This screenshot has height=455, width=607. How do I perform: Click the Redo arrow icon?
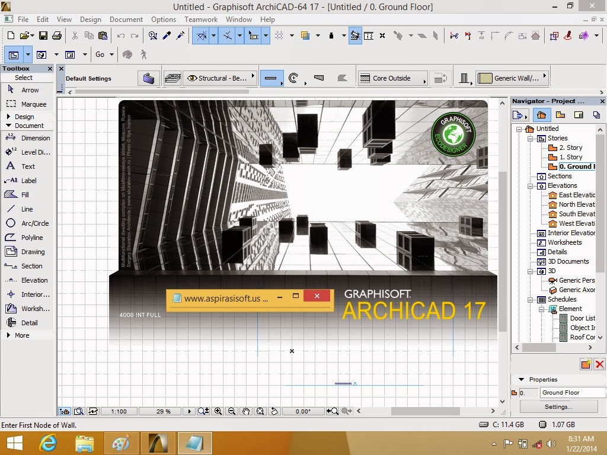tap(135, 36)
